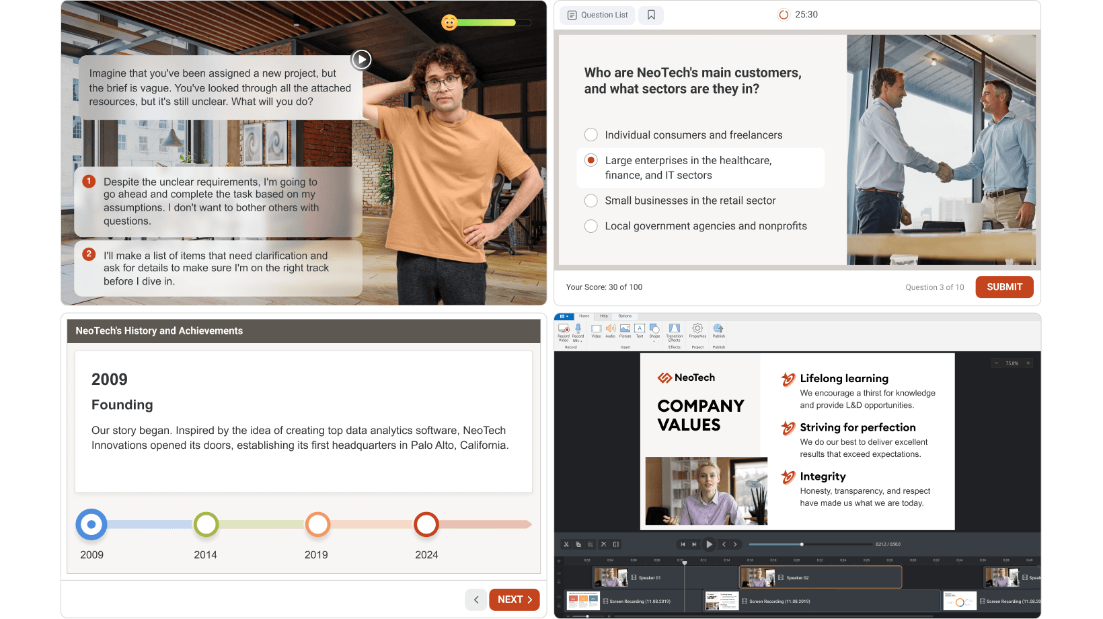Click the Record Mic microphone icon
The image size is (1103, 619).
[x=578, y=328]
